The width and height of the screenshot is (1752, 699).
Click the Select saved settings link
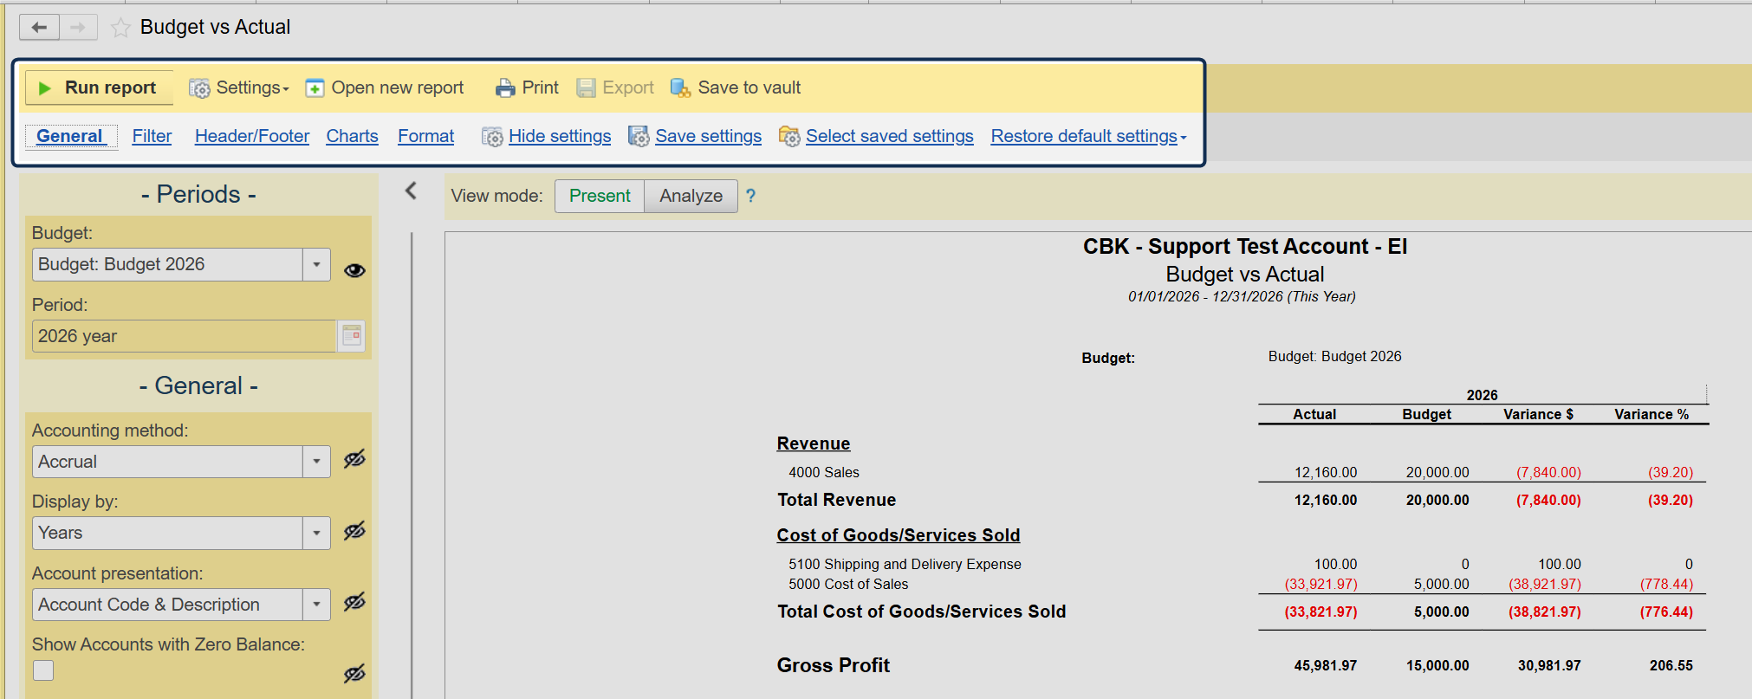889,137
